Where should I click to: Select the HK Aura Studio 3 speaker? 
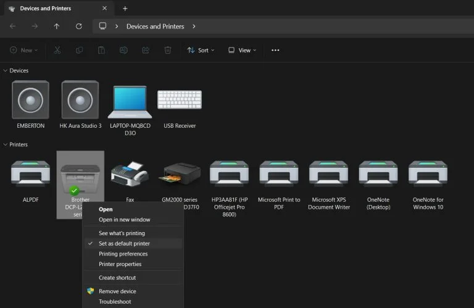click(80, 104)
